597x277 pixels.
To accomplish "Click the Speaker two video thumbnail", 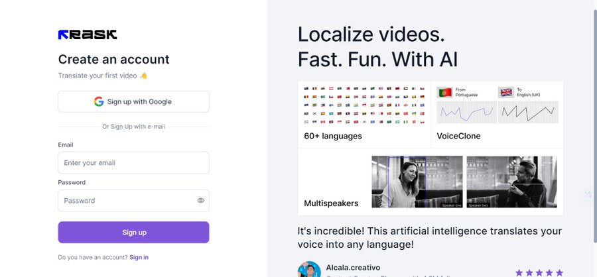I will point(511,182).
